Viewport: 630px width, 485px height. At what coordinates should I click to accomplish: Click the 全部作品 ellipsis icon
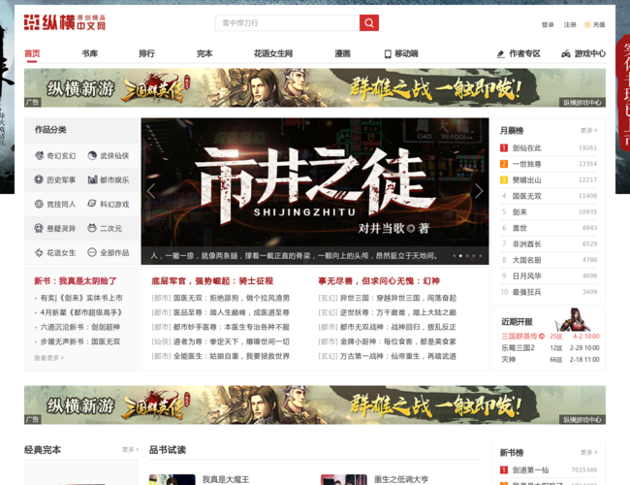[92, 252]
